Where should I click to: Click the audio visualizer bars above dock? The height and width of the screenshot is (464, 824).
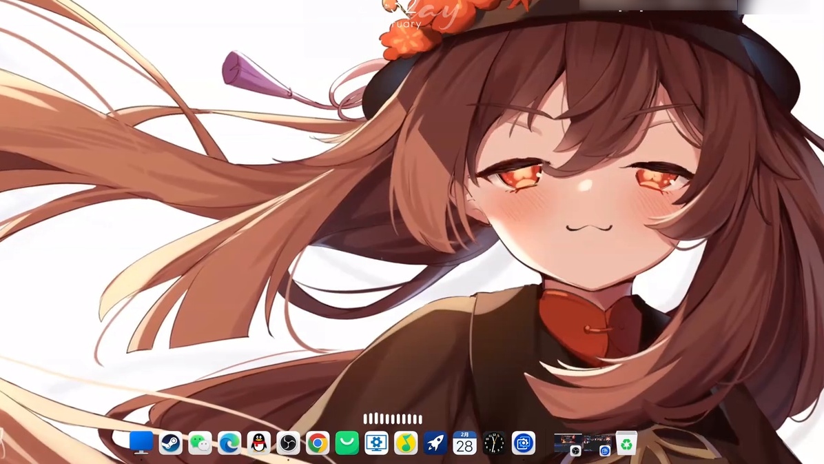click(x=393, y=418)
